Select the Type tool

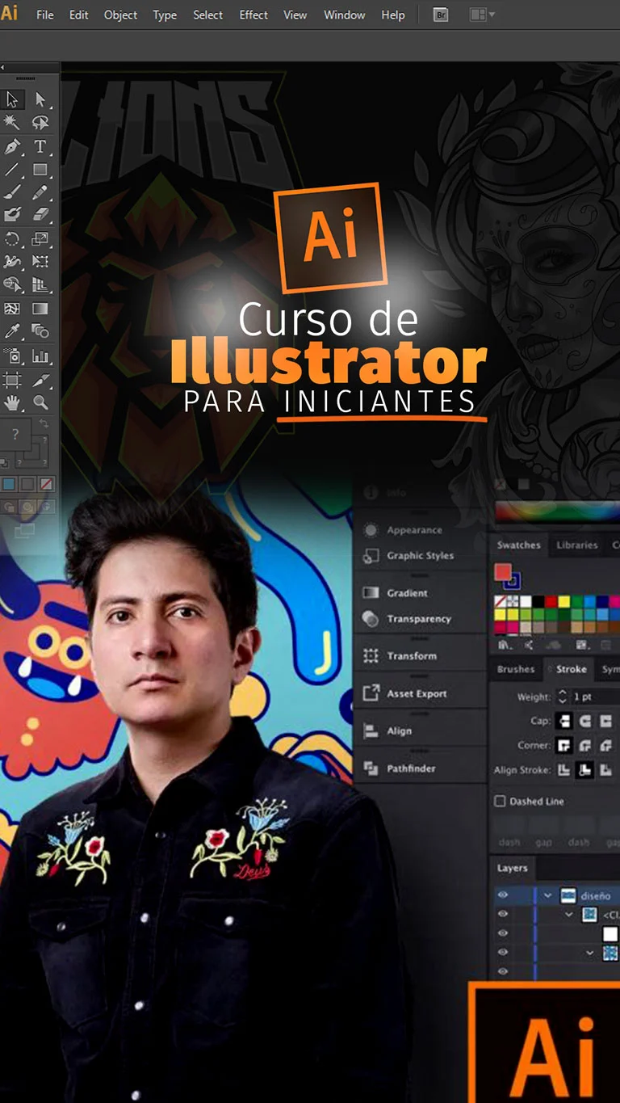[40, 146]
